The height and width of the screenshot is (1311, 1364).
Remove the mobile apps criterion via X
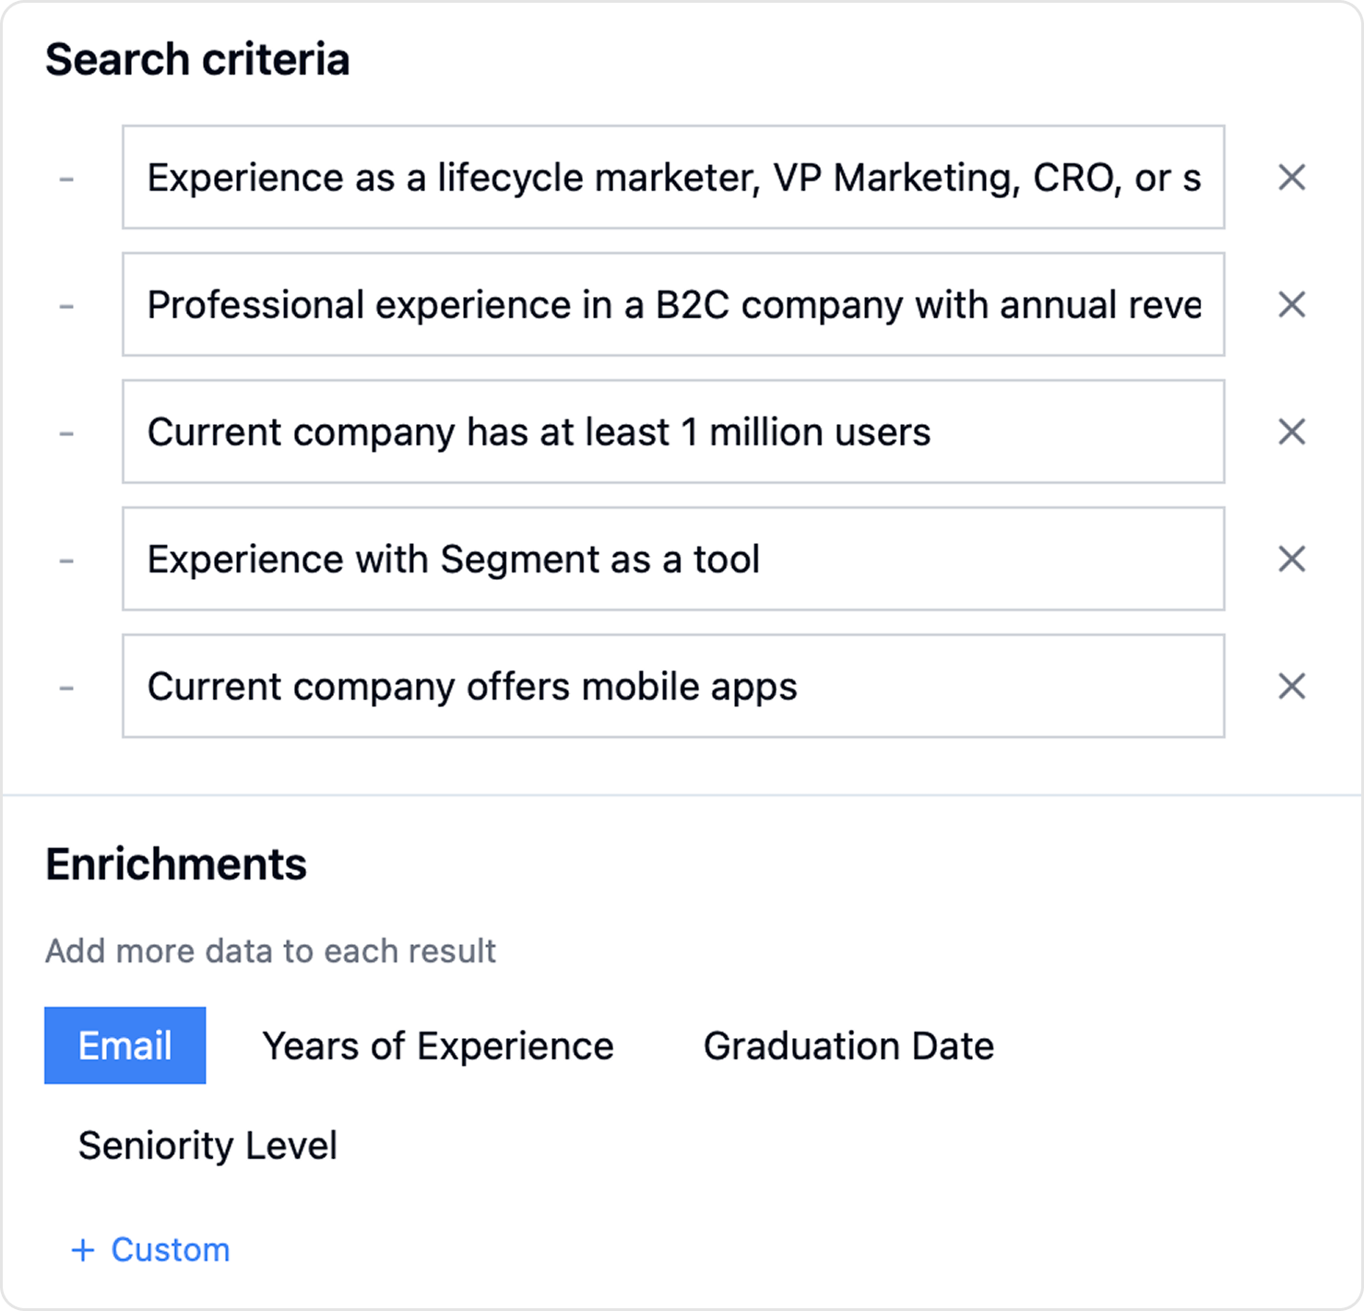click(x=1291, y=686)
